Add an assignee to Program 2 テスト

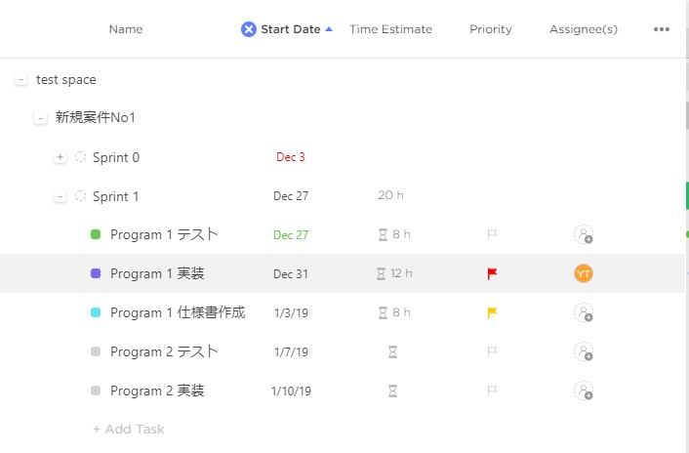584,351
